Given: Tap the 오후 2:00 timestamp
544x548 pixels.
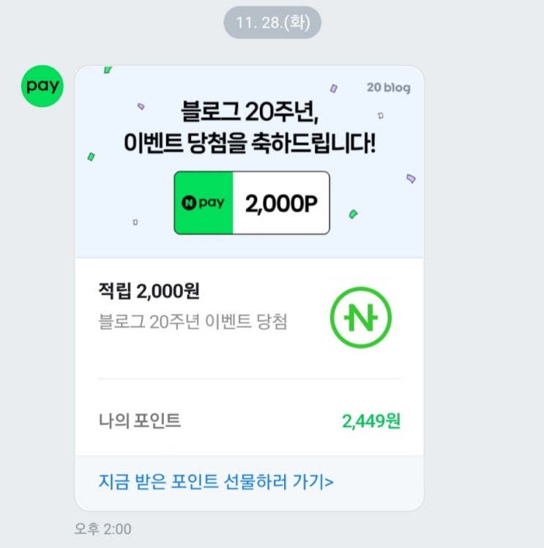Looking at the screenshot, I should (103, 529).
